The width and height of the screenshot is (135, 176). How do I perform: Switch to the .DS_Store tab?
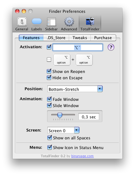click(56, 38)
